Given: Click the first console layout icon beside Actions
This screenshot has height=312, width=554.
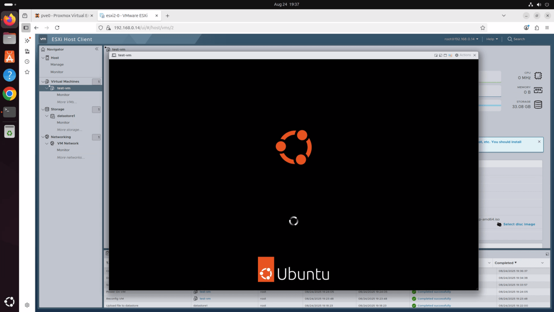Looking at the screenshot, I should [436, 55].
